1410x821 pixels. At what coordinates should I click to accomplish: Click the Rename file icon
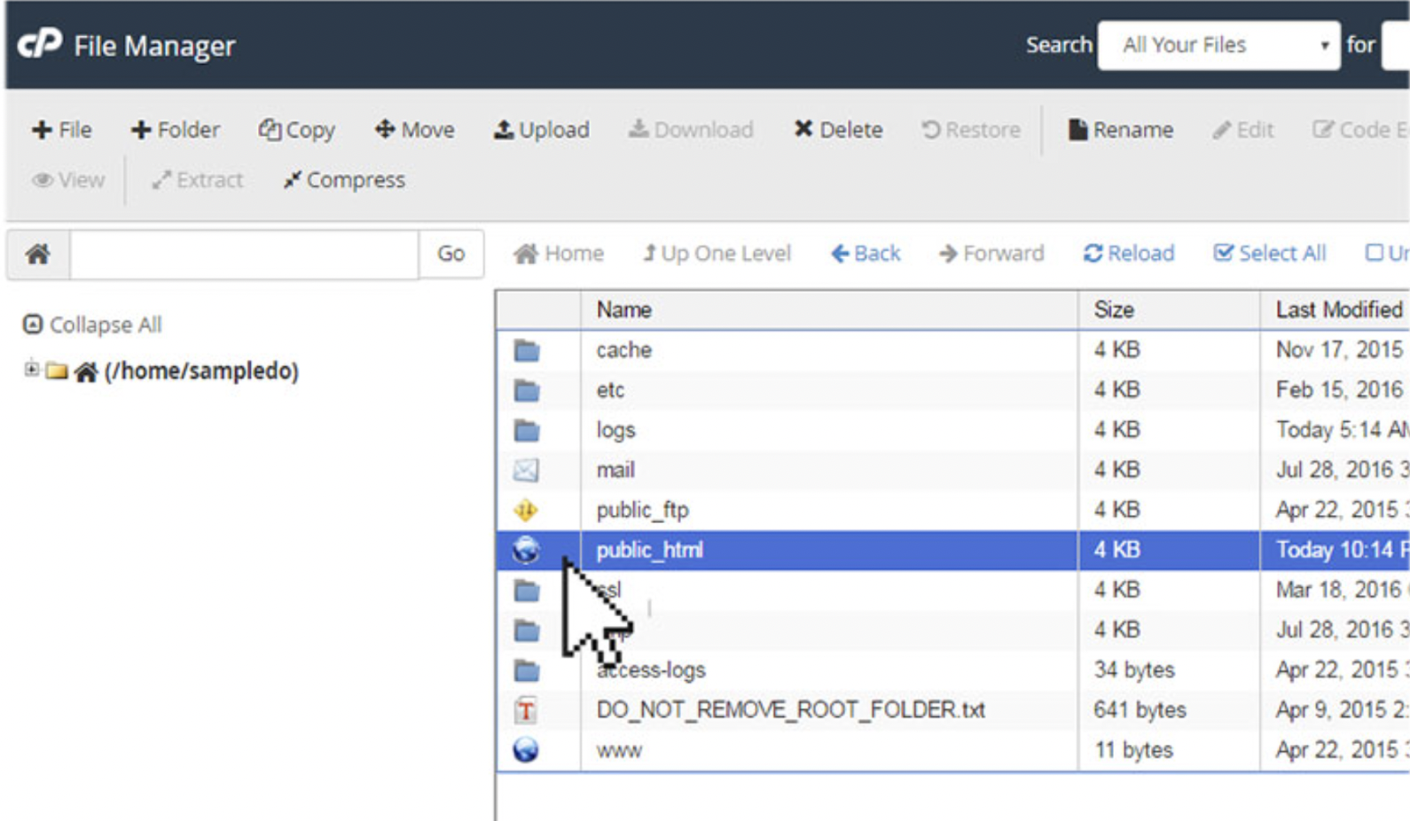pyautogui.click(x=1077, y=130)
